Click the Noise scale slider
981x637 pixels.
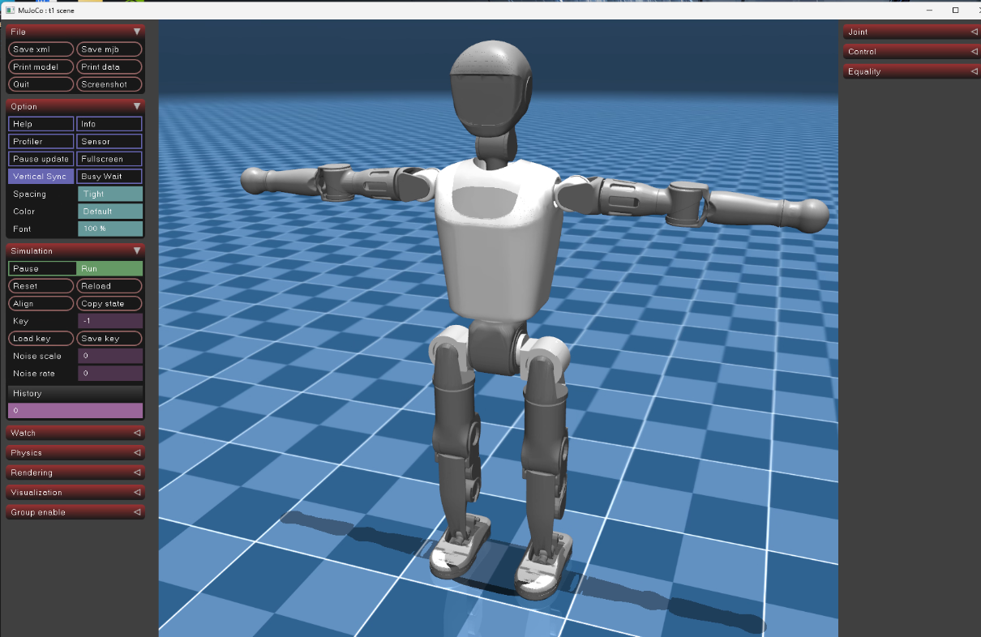point(110,356)
